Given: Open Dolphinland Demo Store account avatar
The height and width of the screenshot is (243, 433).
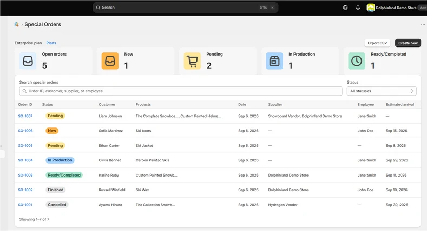Looking at the screenshot, I should point(371,8).
